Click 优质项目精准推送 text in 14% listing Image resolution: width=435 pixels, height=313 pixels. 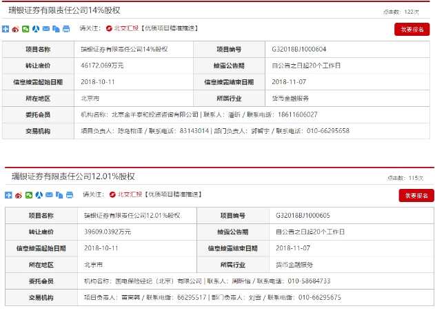point(170,28)
